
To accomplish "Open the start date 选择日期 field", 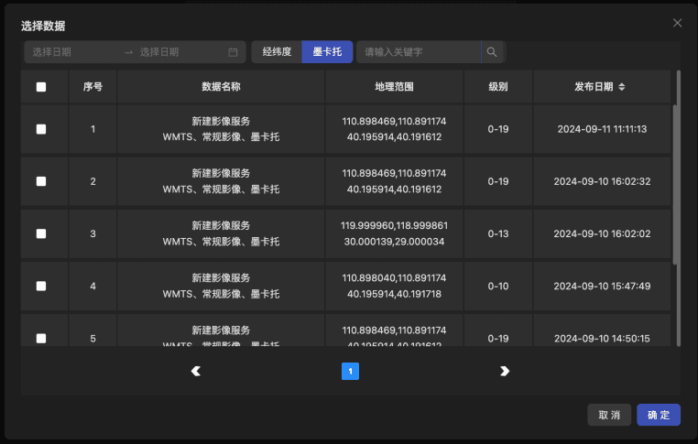I will [x=73, y=52].
